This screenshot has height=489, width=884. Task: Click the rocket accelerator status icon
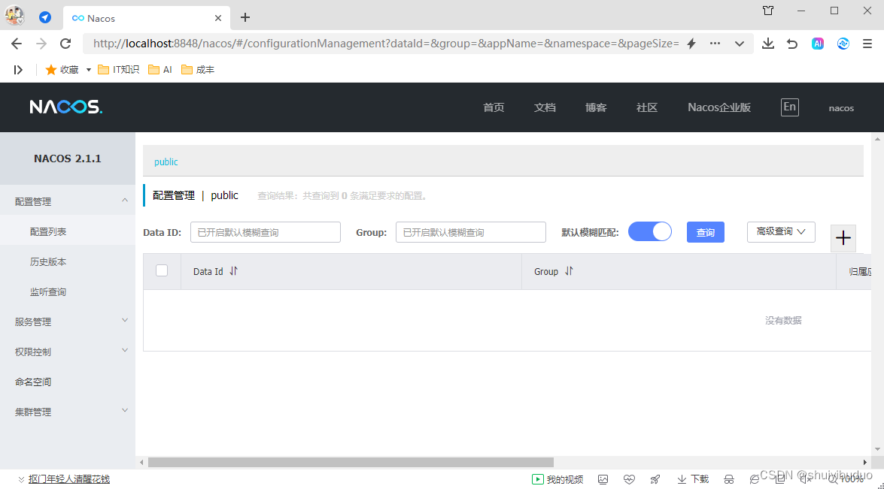(x=655, y=479)
